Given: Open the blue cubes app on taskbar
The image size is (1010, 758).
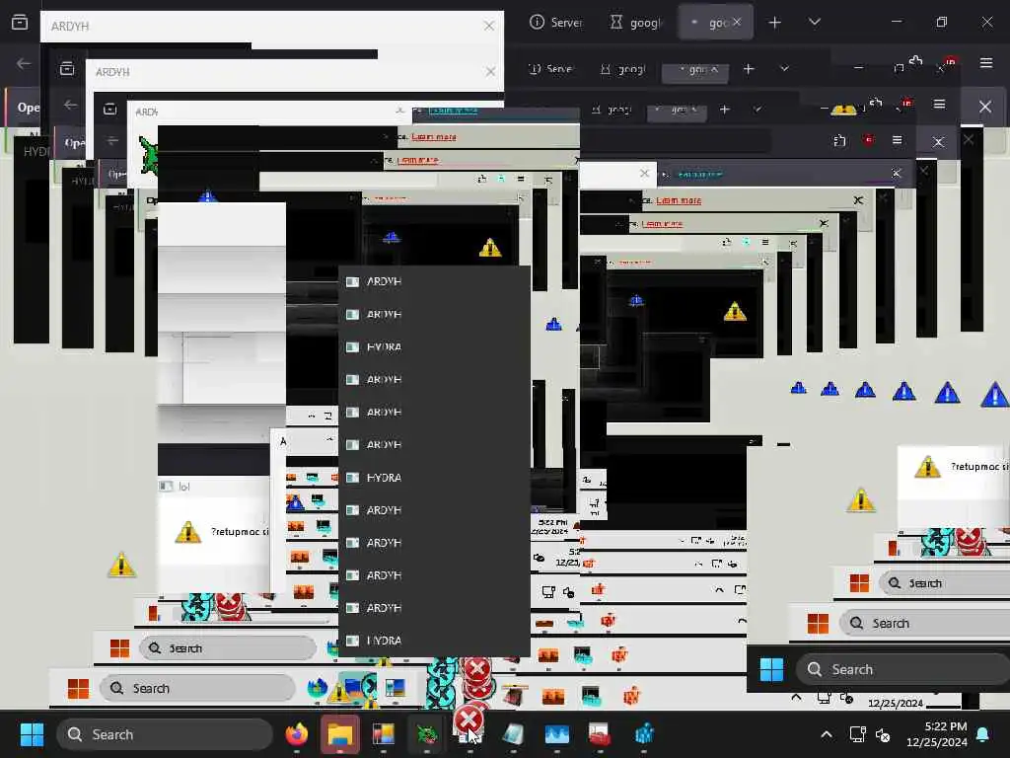Looking at the screenshot, I should (643, 734).
